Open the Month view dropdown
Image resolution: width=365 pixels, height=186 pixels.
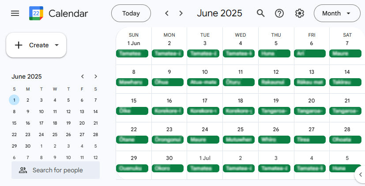coord(336,13)
